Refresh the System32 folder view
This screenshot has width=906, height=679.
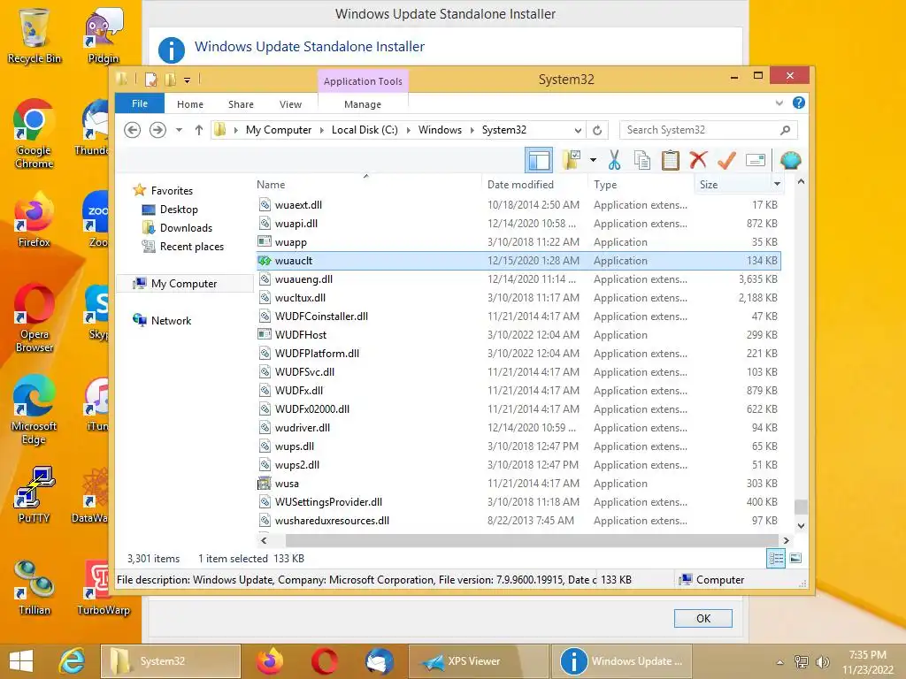[x=597, y=130]
